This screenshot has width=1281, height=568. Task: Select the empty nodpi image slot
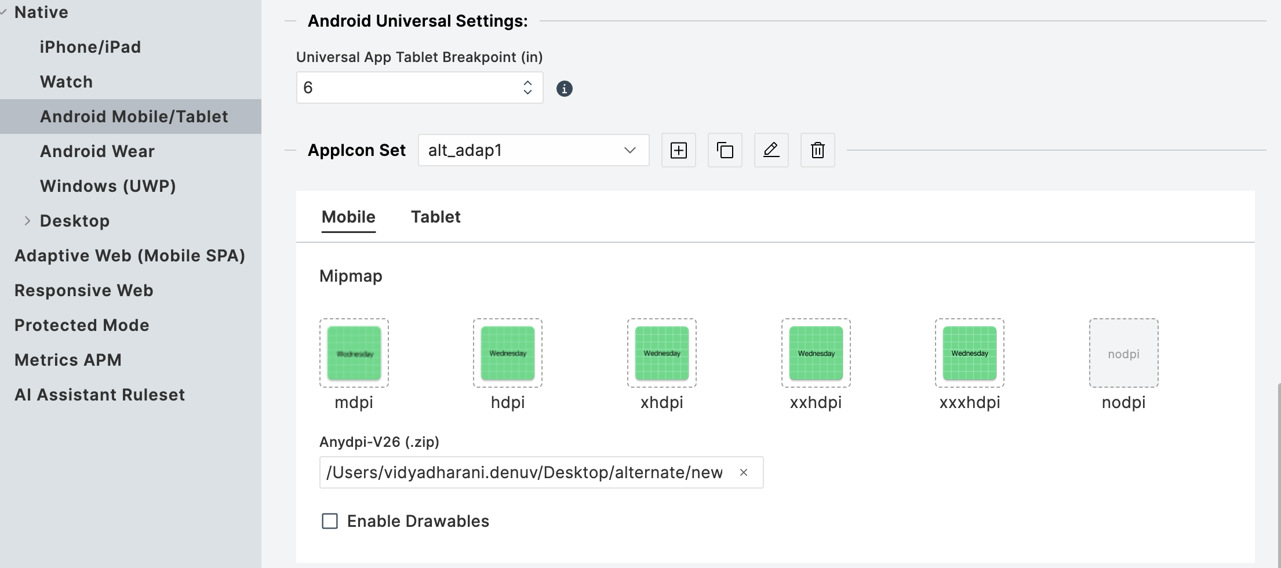[x=1123, y=353]
